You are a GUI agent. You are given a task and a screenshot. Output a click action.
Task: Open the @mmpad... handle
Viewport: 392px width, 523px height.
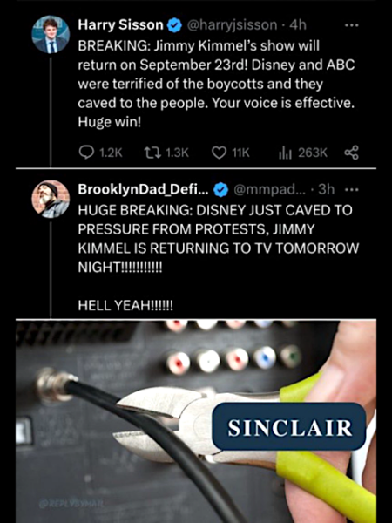click(x=269, y=190)
